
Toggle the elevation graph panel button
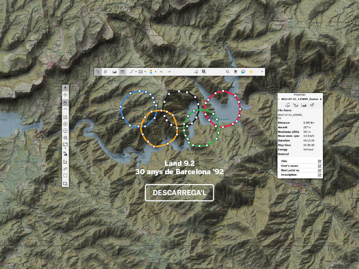click(x=114, y=72)
